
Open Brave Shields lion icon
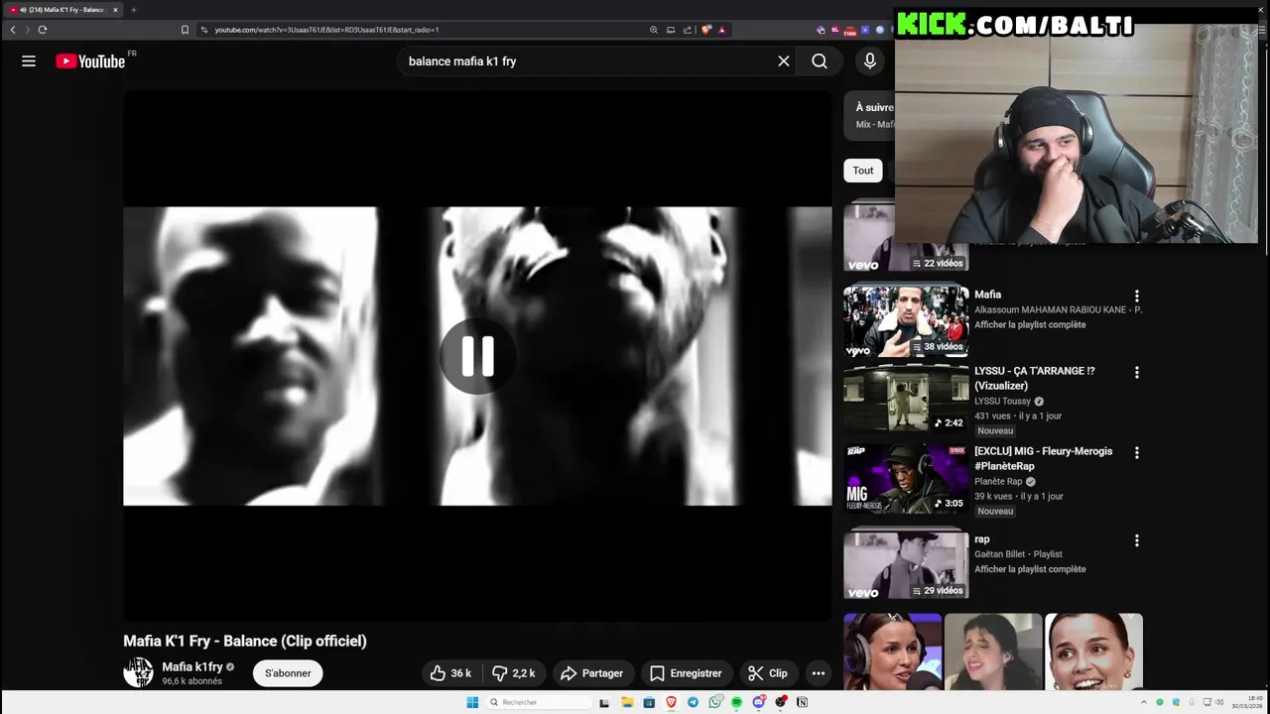coord(706,30)
